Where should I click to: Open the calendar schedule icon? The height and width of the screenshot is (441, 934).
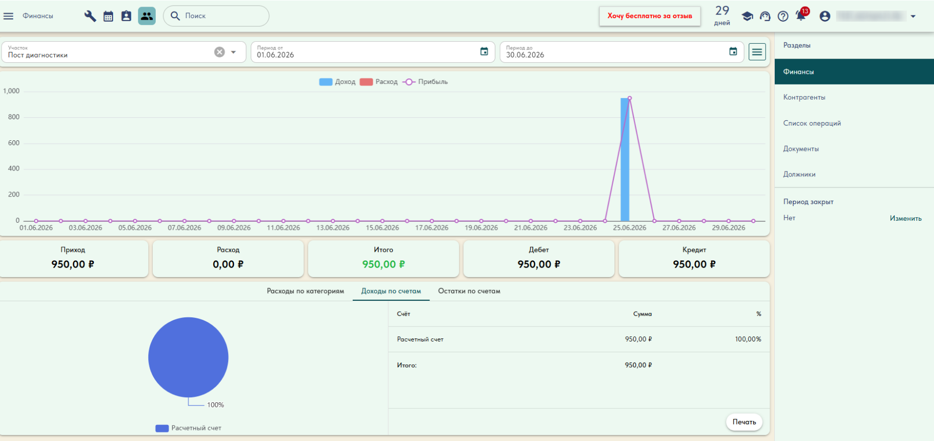coord(109,16)
